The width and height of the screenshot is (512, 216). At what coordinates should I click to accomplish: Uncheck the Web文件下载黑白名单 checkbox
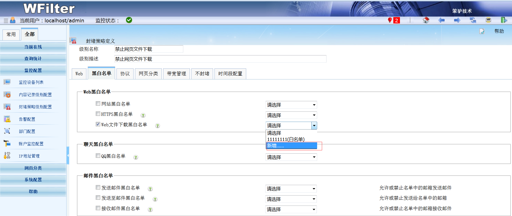[98, 124]
